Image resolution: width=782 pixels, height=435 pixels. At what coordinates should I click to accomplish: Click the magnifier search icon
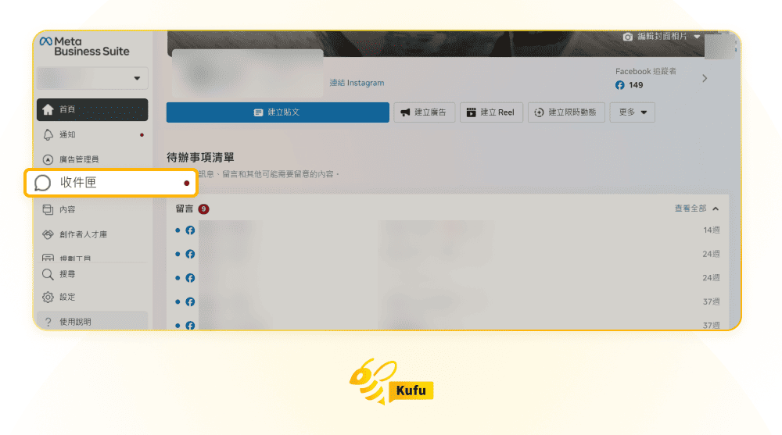coord(48,274)
